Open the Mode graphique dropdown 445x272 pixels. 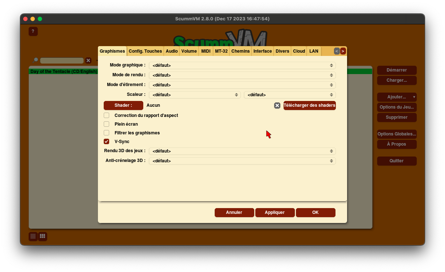[x=242, y=65]
